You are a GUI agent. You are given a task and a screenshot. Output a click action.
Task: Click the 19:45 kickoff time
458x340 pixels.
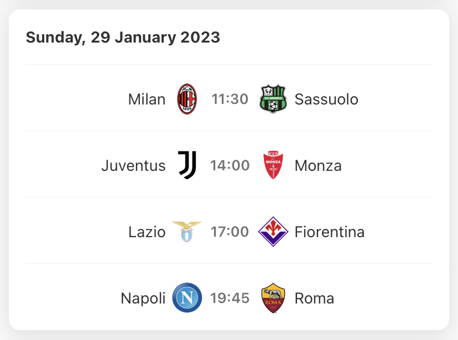pos(230,298)
